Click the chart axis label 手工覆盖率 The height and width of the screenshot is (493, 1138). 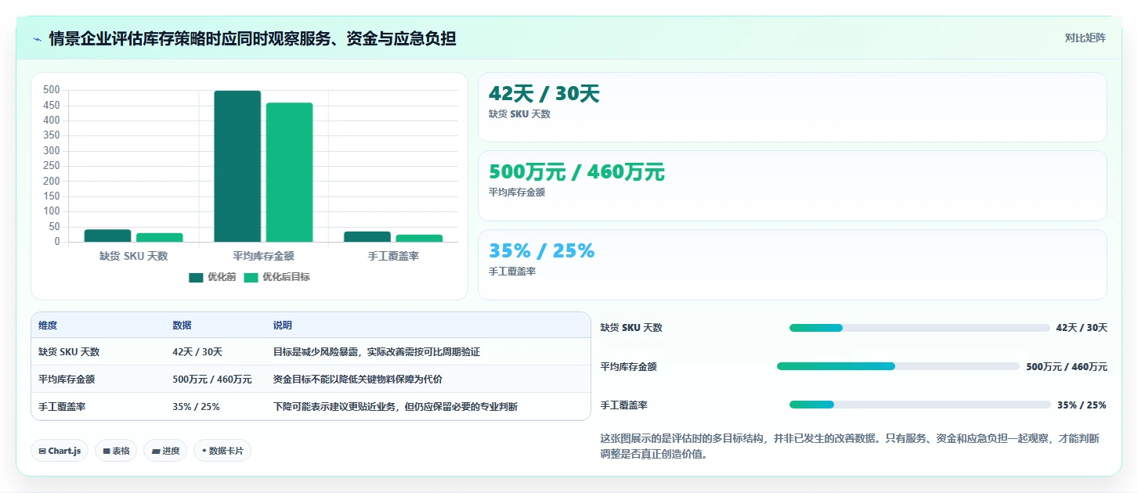[393, 256]
